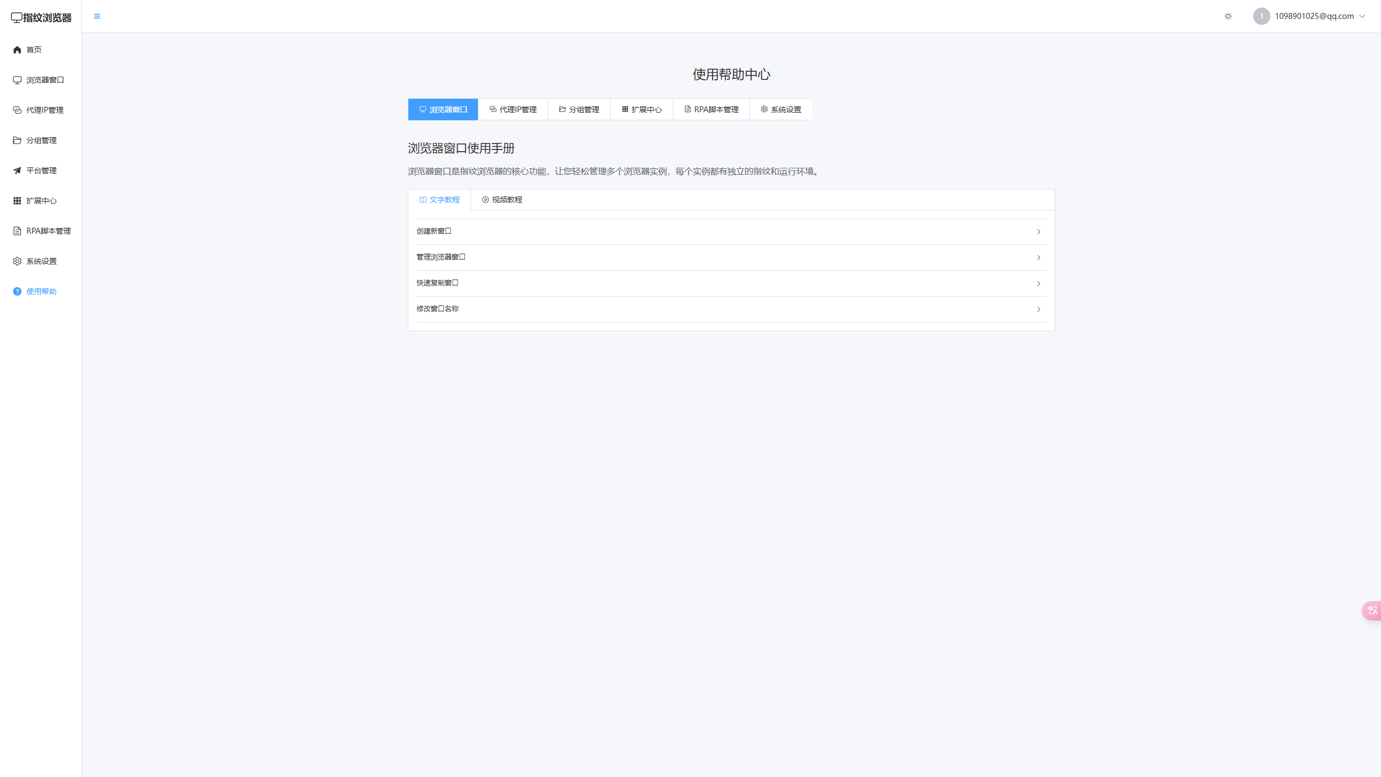Open 系统设置 gear sidebar item
Image resolution: width=1381 pixels, height=777 pixels.
click(x=36, y=261)
